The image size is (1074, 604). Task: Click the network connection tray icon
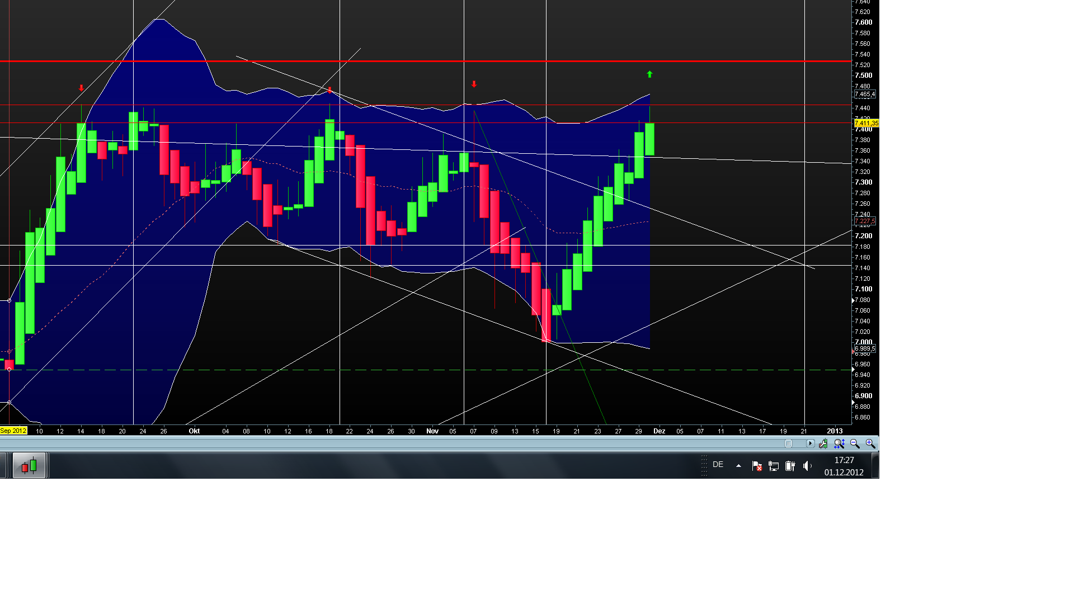click(x=774, y=466)
